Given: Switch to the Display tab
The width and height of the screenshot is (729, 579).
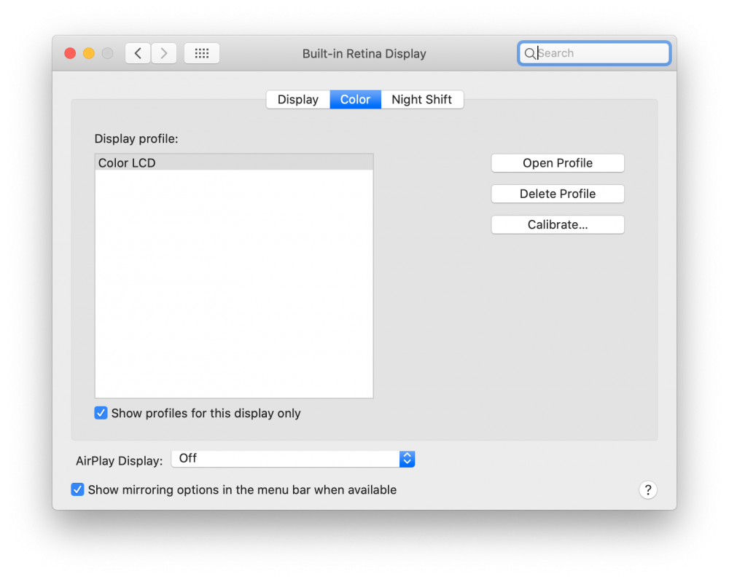Looking at the screenshot, I should (297, 99).
